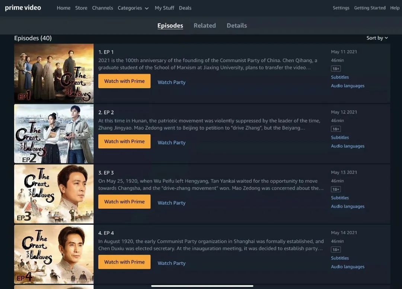Click the 'May 14 2021' date

344,232
